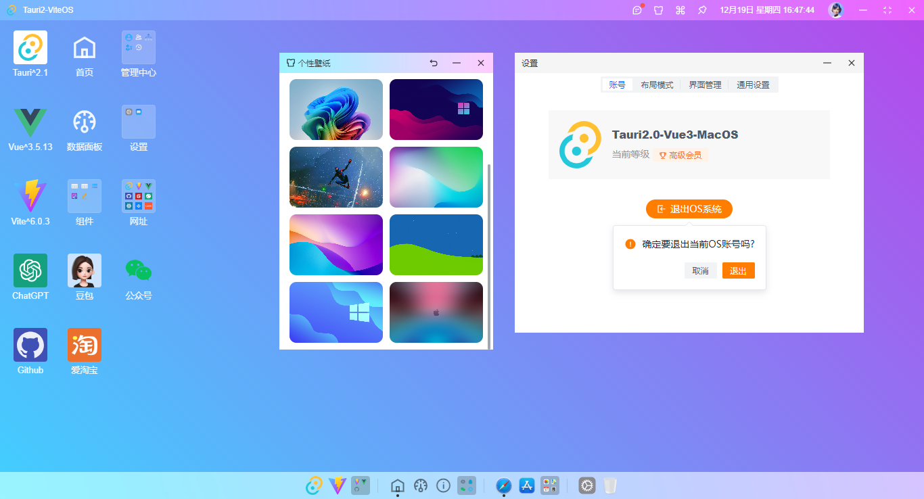Open the 数据面板 dashboard desktop icon

85,122
